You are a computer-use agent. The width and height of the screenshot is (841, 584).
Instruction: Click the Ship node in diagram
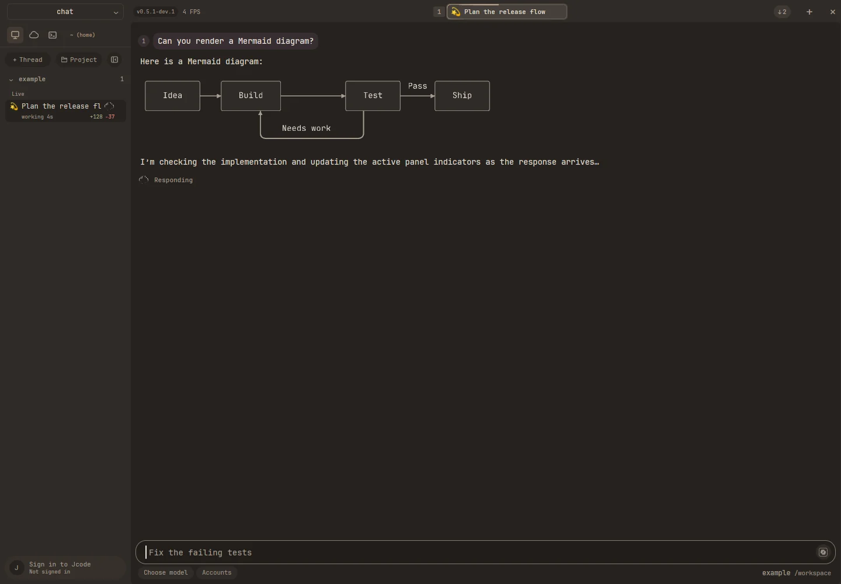click(462, 96)
